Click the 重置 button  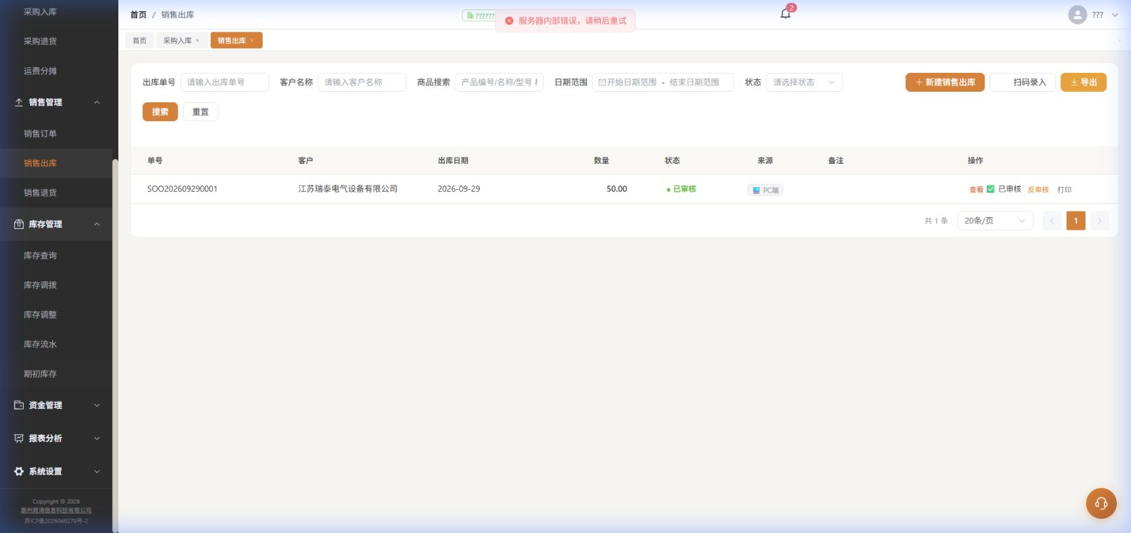pos(200,112)
